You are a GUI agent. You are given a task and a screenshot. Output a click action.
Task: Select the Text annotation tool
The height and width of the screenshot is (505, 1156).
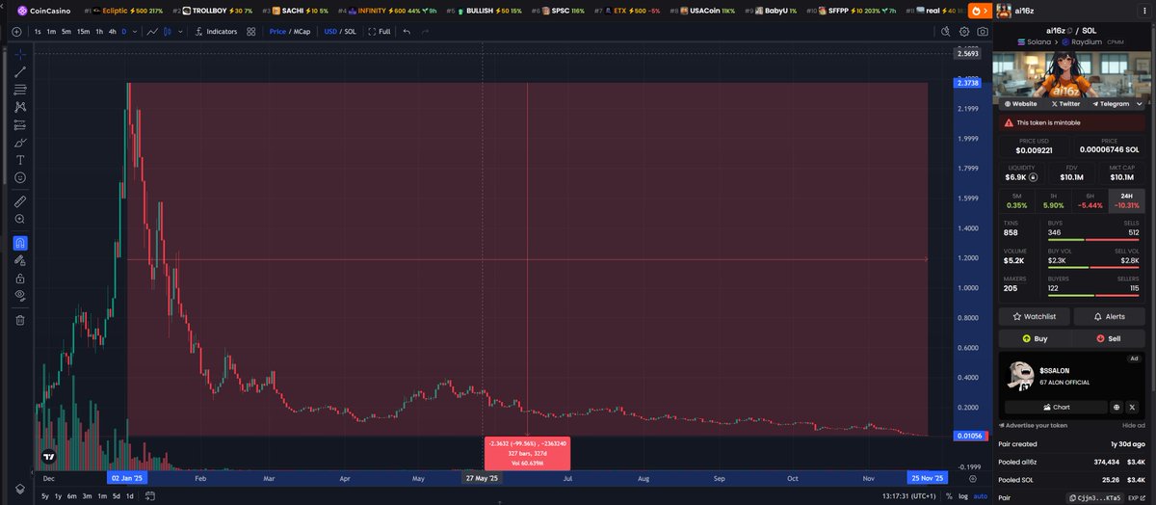coord(20,160)
